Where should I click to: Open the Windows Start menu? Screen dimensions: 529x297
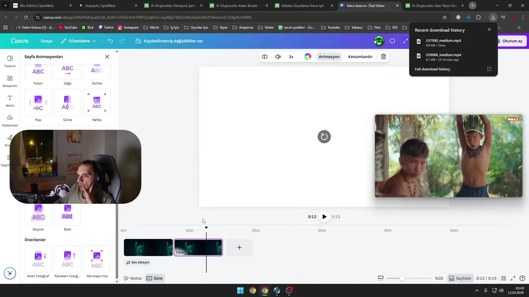point(240,290)
